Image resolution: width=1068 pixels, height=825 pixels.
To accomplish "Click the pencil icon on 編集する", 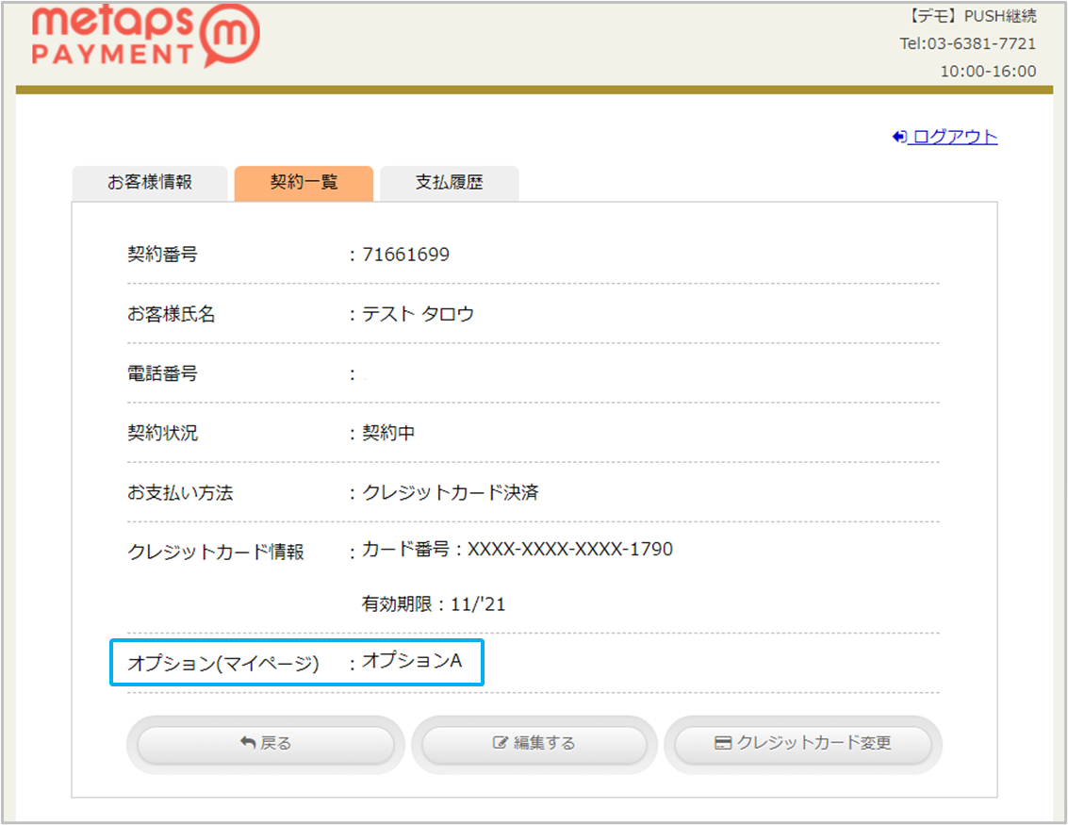I will tap(501, 744).
